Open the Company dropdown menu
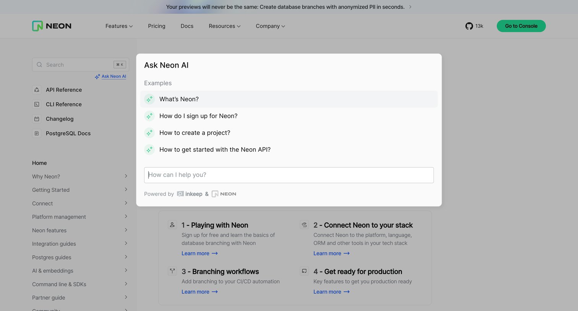 270,26
